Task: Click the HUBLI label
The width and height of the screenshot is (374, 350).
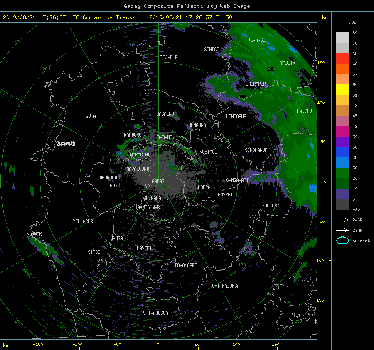Action: point(116,186)
